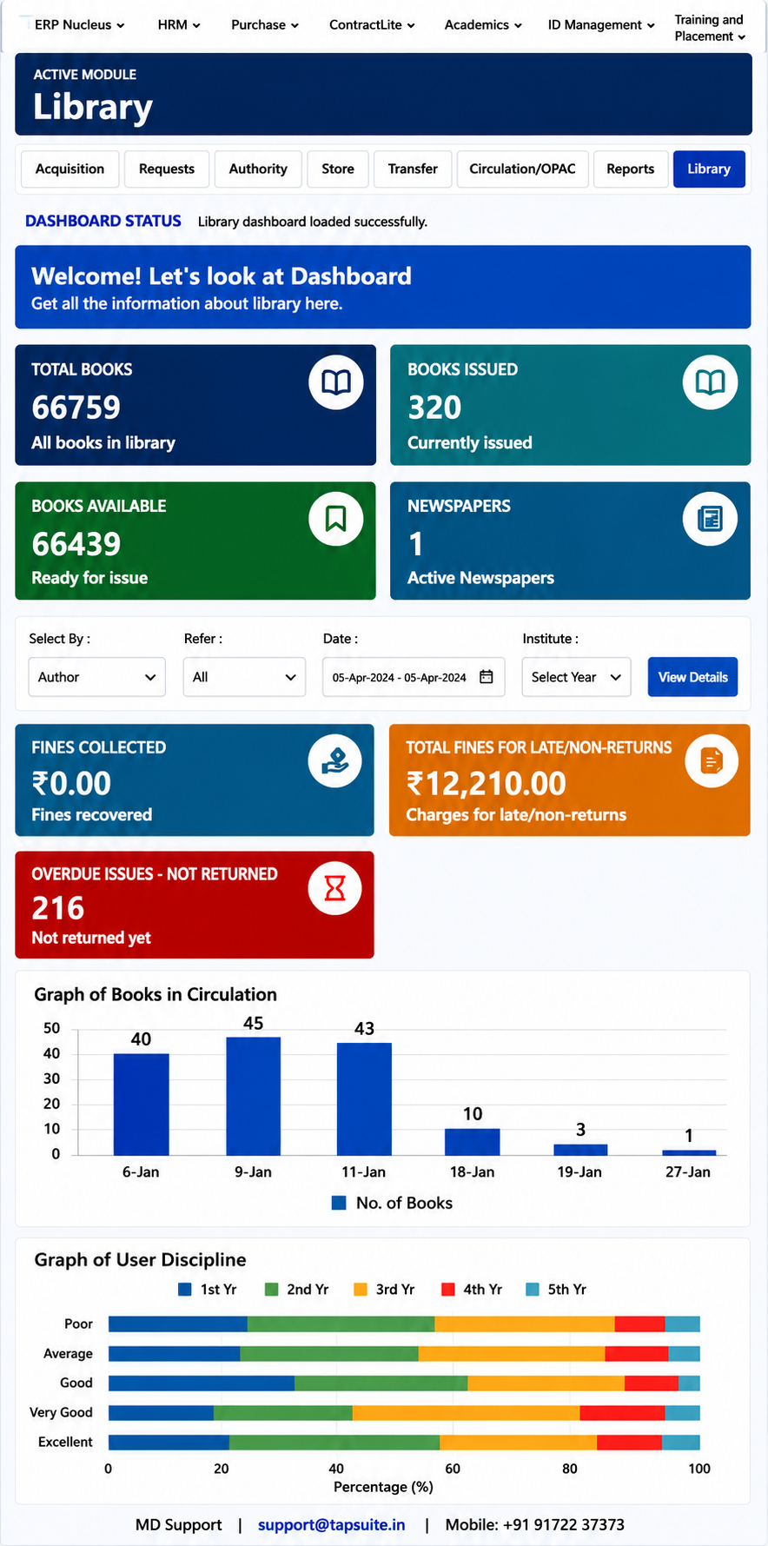Open the Authority tab
This screenshot has height=1546, width=768.
[258, 169]
